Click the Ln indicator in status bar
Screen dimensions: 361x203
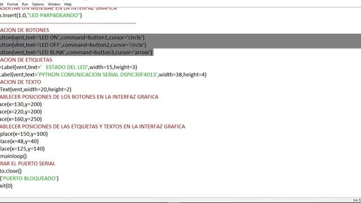tap(357, 200)
